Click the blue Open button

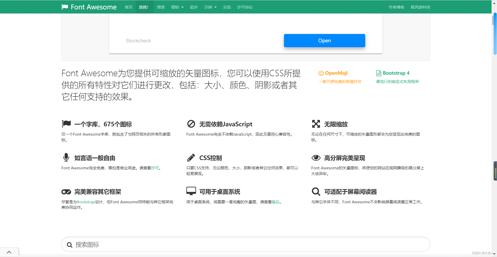click(325, 40)
